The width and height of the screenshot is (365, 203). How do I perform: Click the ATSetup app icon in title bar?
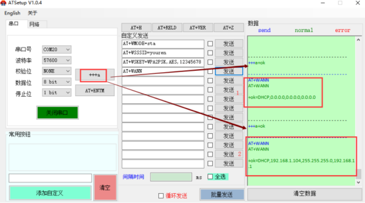[x=3, y=3]
